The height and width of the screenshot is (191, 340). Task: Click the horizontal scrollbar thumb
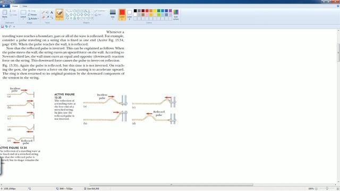[171, 185]
